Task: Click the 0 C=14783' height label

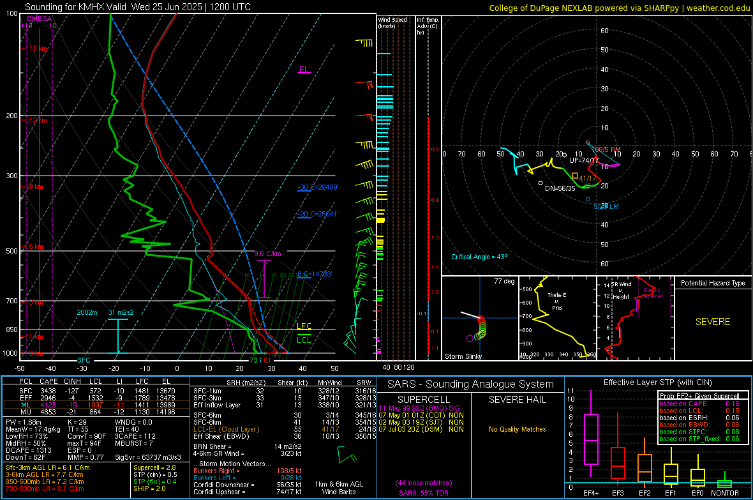Action: point(315,274)
